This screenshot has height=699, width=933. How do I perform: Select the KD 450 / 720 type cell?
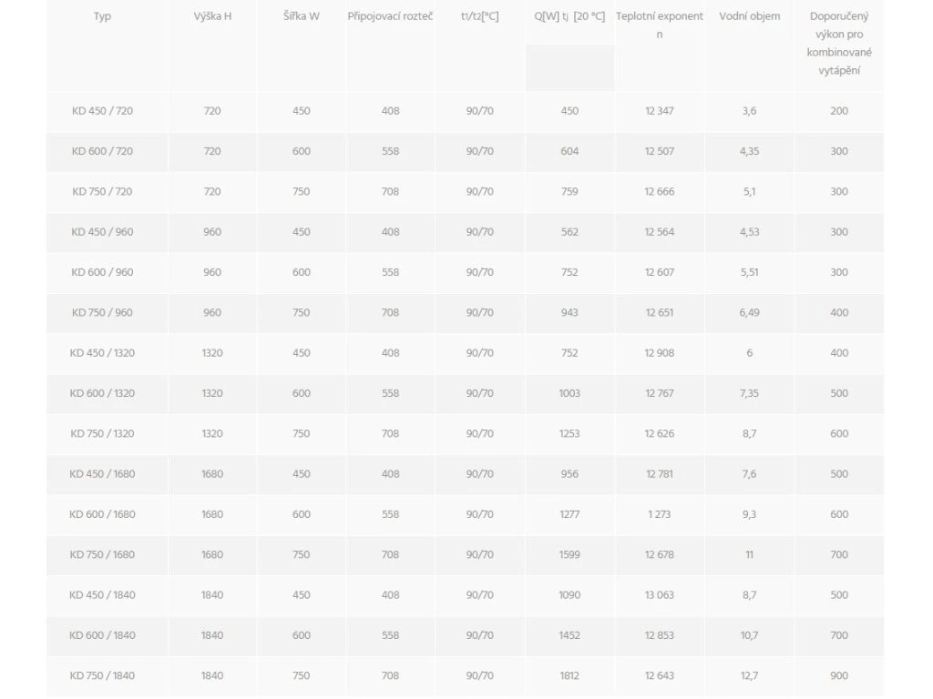tap(102, 111)
